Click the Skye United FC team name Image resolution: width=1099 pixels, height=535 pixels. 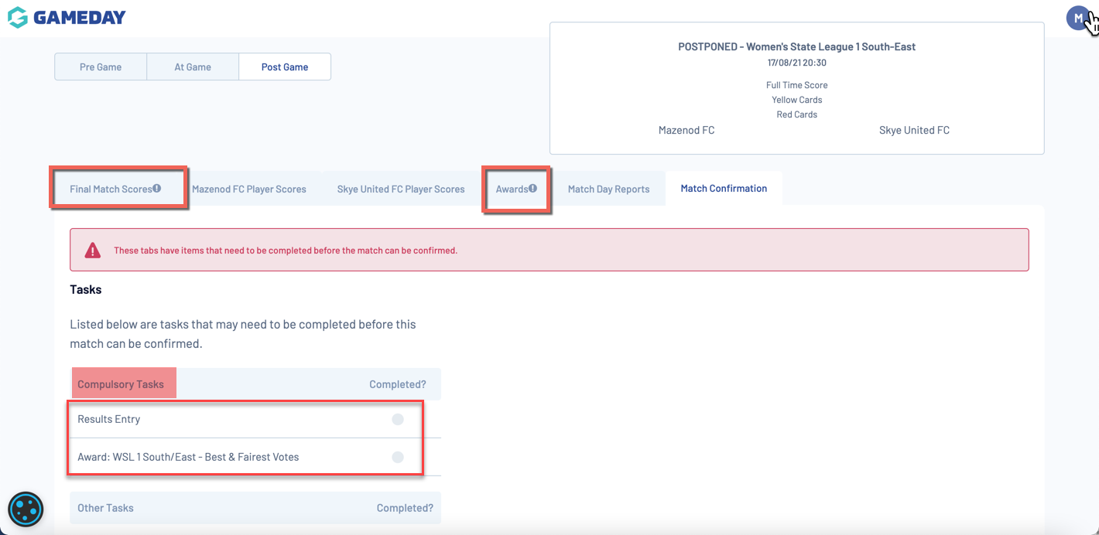914,130
